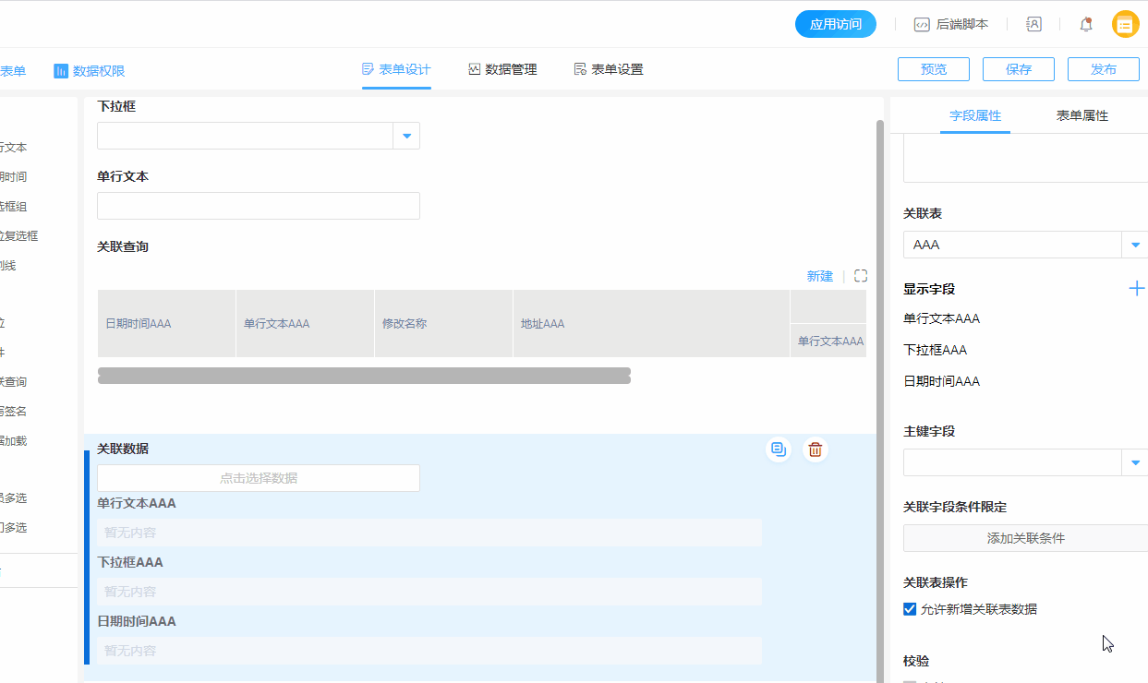This screenshot has height=683, width=1148.
Task: Click the 添加关联条件 button
Action: [x=1025, y=538]
